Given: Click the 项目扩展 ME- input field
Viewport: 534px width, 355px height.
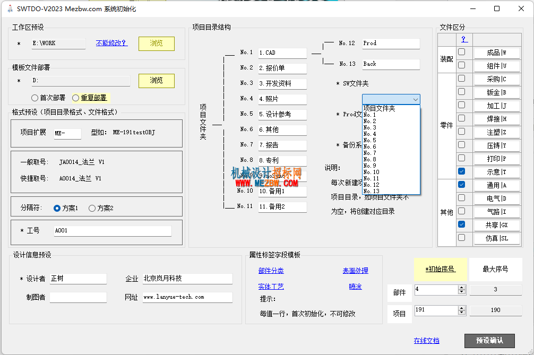Looking at the screenshot, I should click(x=67, y=133).
